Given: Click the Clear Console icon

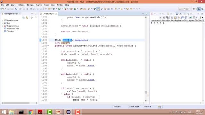Looking at the screenshot, I should click(172, 18).
